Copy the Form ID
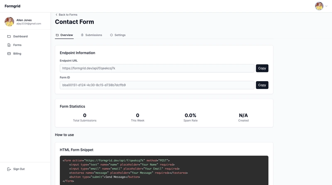This screenshot has width=332, height=185. pos(262,85)
